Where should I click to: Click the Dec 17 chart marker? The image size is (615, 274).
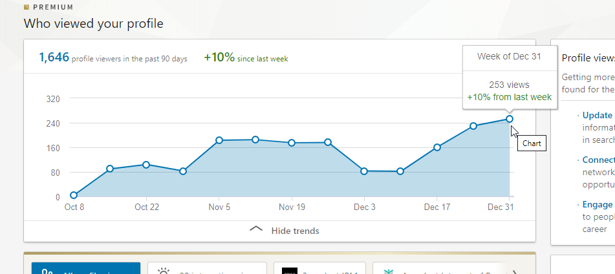[437, 147]
